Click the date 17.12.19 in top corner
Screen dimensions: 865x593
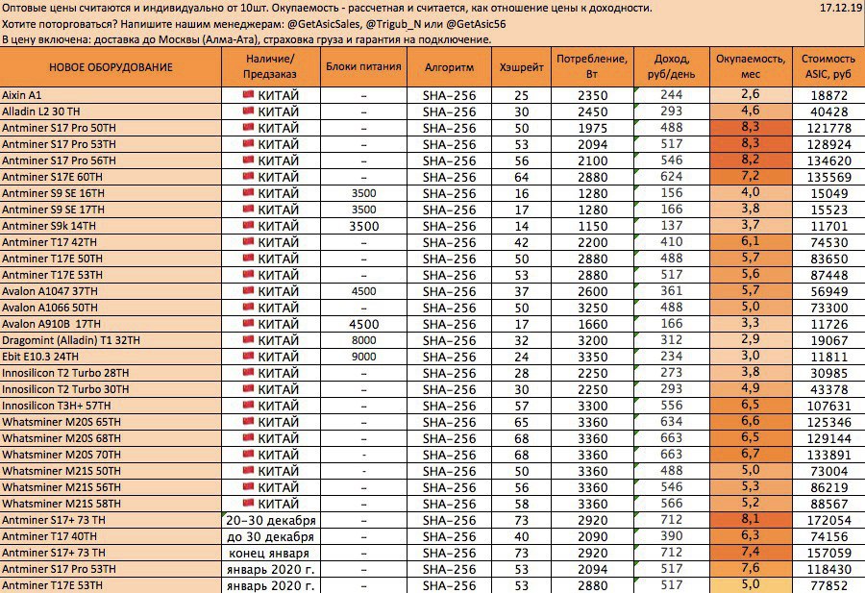pyautogui.click(x=841, y=9)
